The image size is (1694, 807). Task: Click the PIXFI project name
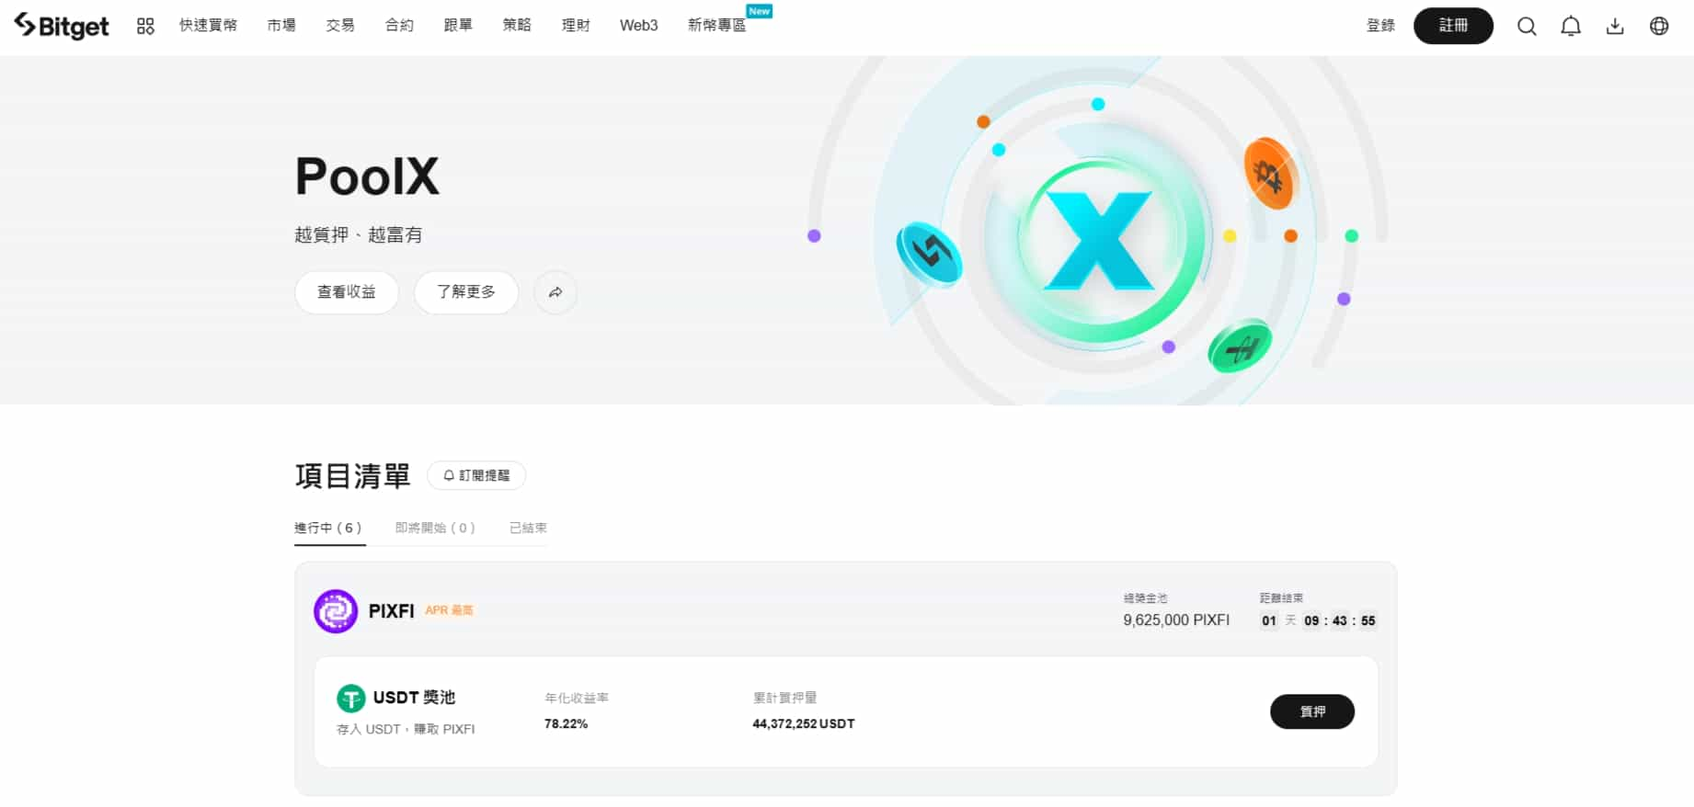(x=391, y=611)
